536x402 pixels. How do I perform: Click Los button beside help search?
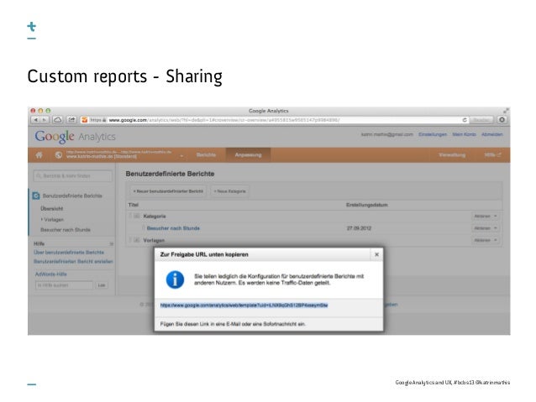tap(102, 285)
